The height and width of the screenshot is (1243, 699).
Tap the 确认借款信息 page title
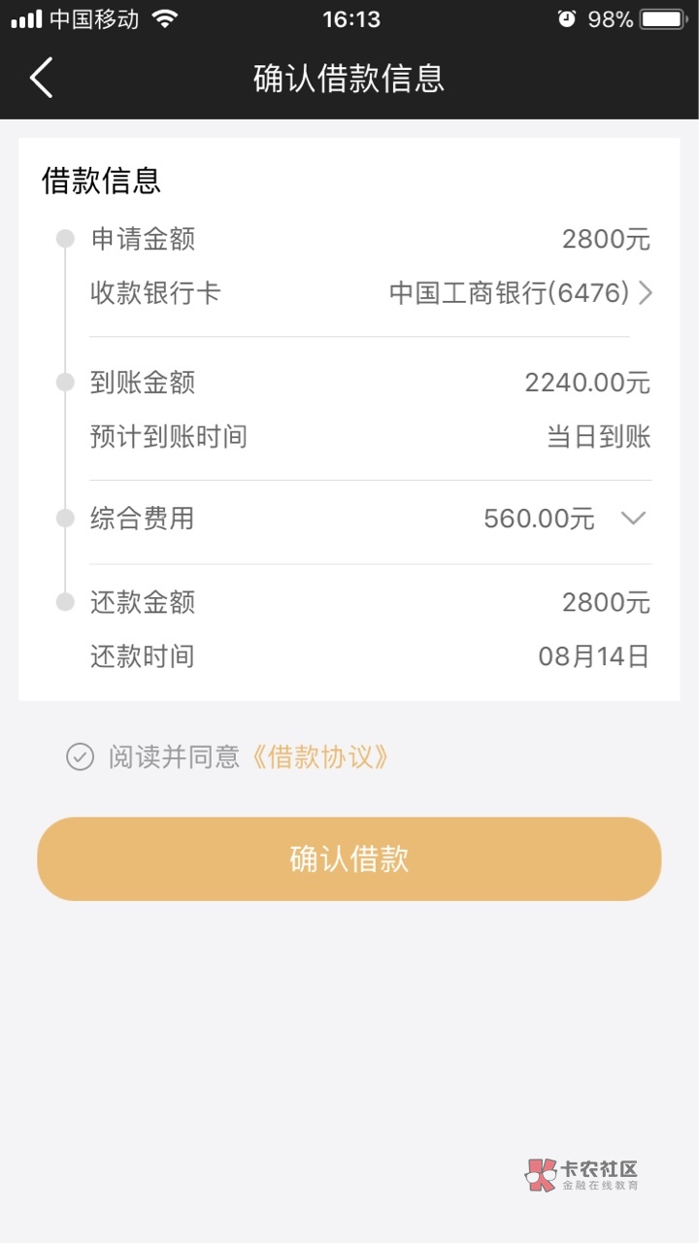pyautogui.click(x=349, y=79)
